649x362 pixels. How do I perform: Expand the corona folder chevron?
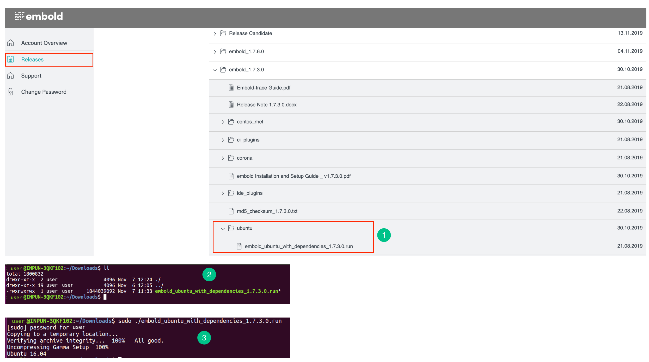tap(223, 158)
